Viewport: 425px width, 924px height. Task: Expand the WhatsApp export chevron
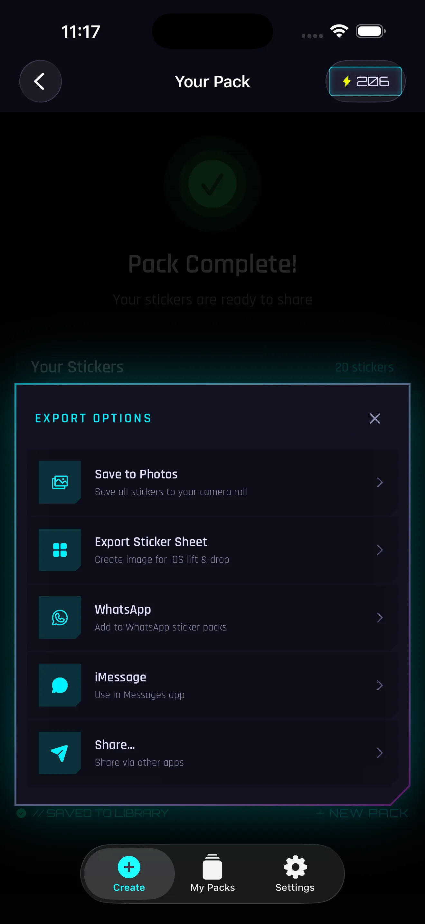(380, 617)
